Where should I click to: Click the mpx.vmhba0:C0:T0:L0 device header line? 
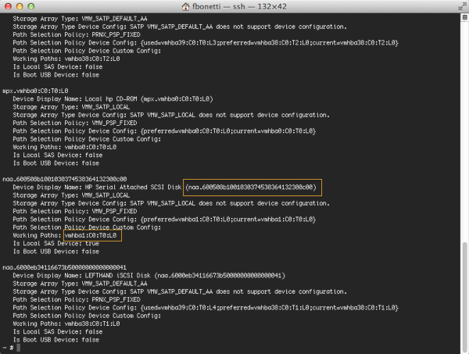point(35,91)
